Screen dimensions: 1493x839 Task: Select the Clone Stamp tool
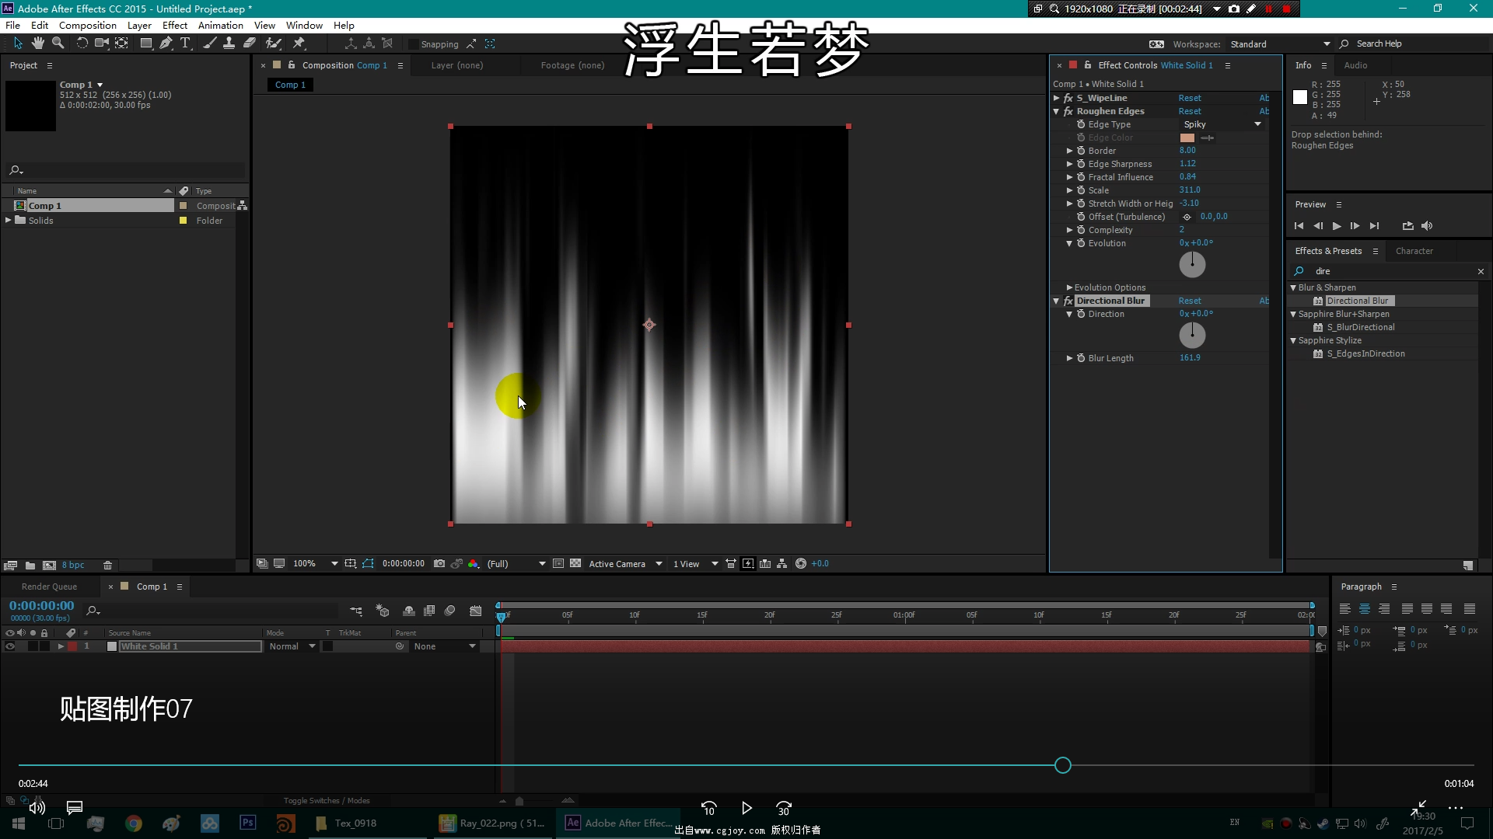coord(229,44)
